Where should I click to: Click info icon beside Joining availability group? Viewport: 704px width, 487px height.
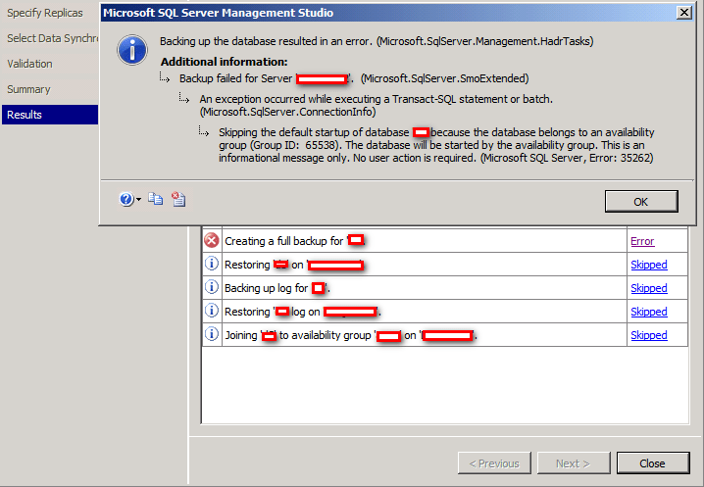click(x=212, y=334)
